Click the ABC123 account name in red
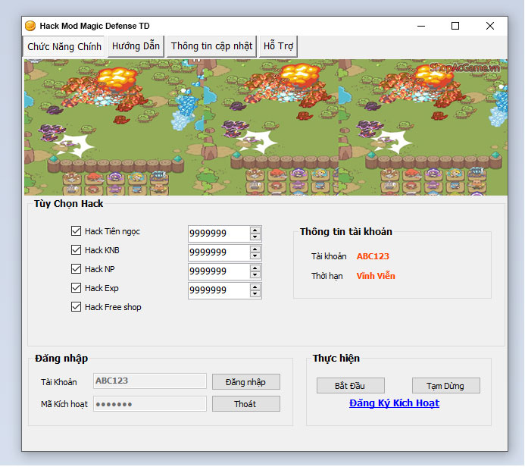 tap(373, 256)
